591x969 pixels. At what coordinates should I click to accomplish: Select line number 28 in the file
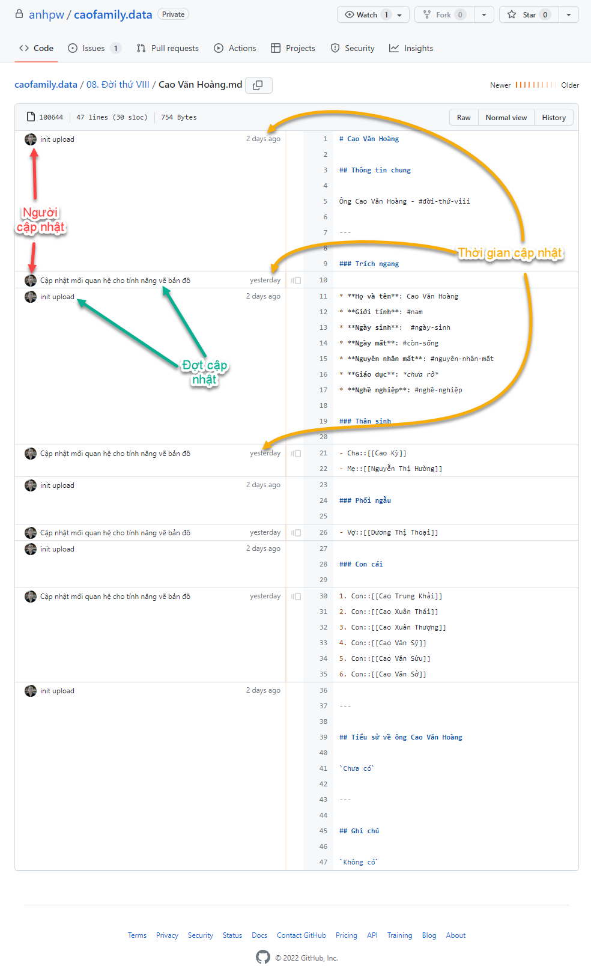(x=324, y=564)
